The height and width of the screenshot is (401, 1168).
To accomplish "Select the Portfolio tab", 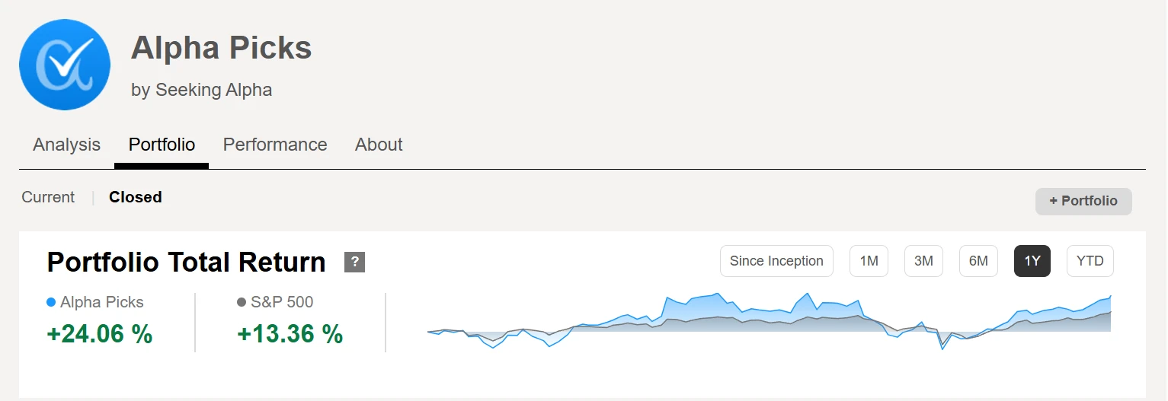I will pyautogui.click(x=162, y=145).
